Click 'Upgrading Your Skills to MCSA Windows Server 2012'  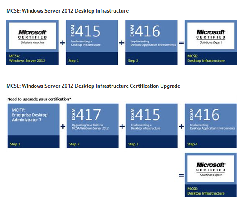90,127
